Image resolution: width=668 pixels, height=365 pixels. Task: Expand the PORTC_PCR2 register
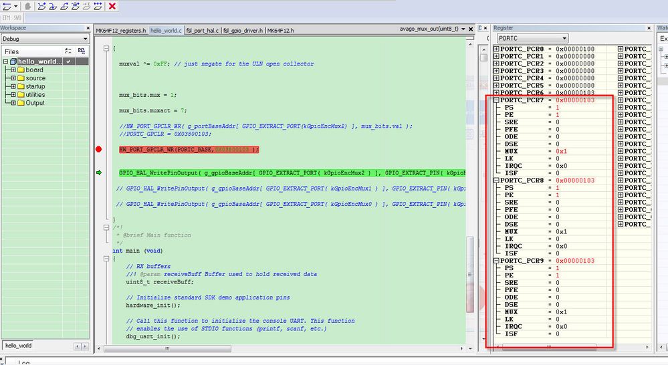point(496,64)
